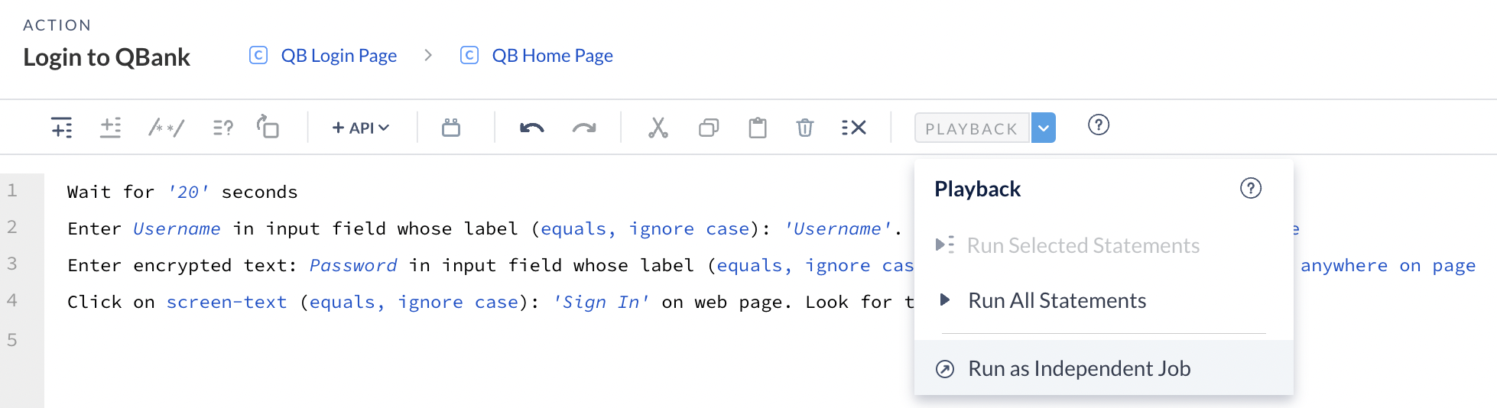1497x408 pixels.
Task: Click the recorder icon next to API
Action: 451,128
